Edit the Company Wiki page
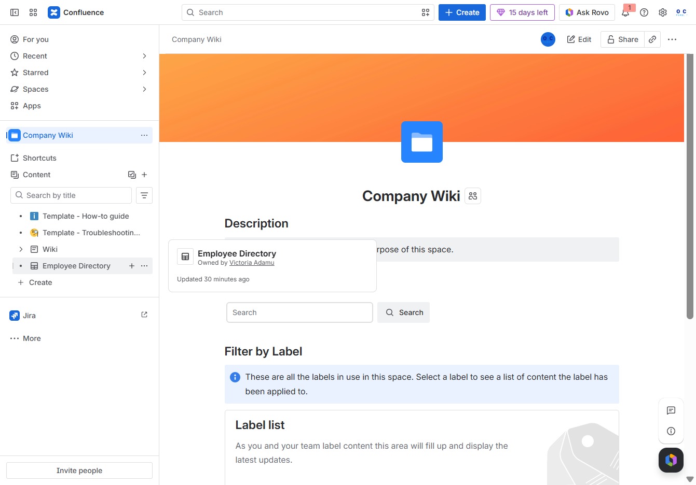The height and width of the screenshot is (485, 696). [579, 39]
